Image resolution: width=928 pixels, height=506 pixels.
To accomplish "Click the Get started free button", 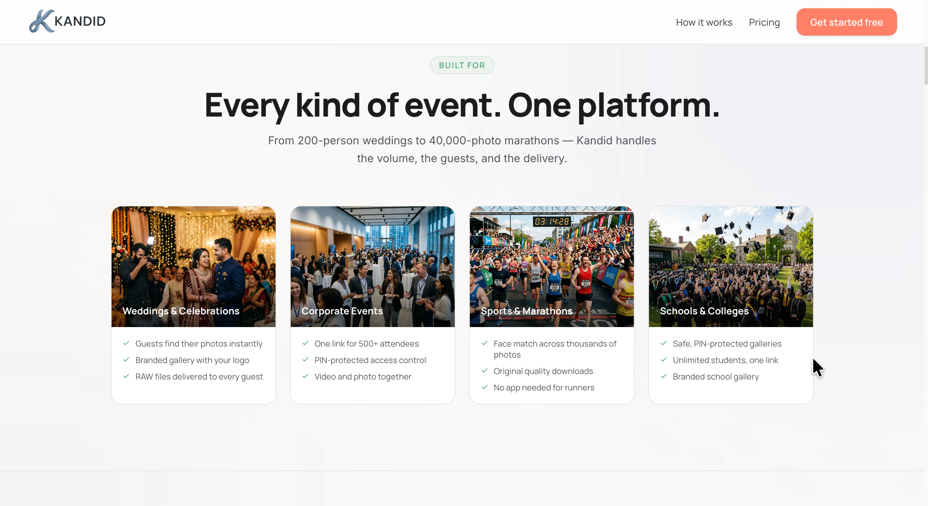I will tap(846, 22).
